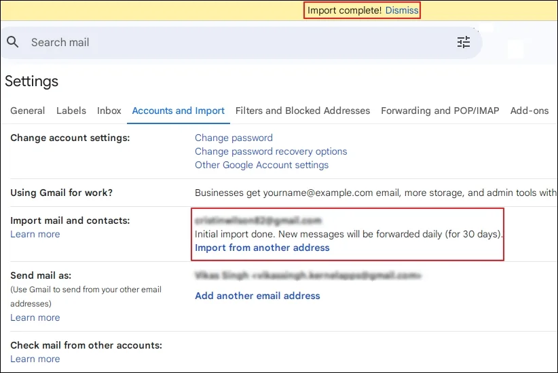Switch to Forwarding and POP/IMAP tab
This screenshot has width=558, height=373.
(x=440, y=111)
